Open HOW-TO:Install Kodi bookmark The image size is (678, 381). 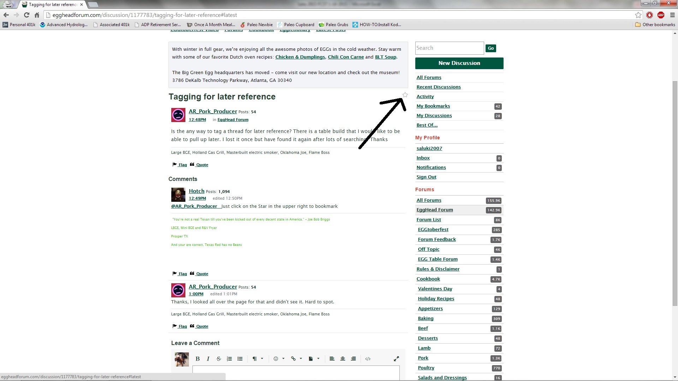tap(377, 25)
